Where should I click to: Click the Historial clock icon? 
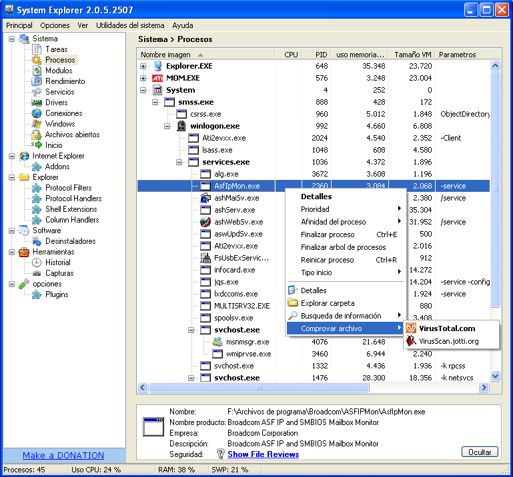37,262
